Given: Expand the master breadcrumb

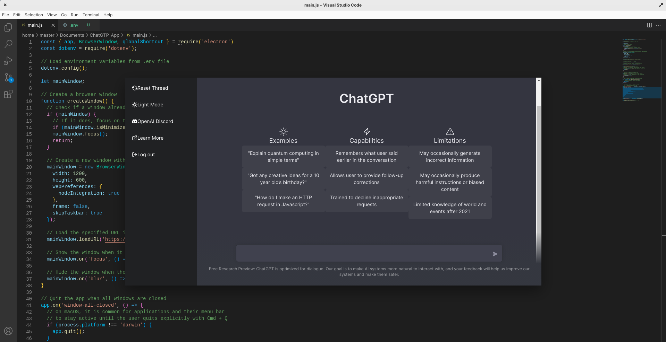Looking at the screenshot, I should tap(47, 35).
